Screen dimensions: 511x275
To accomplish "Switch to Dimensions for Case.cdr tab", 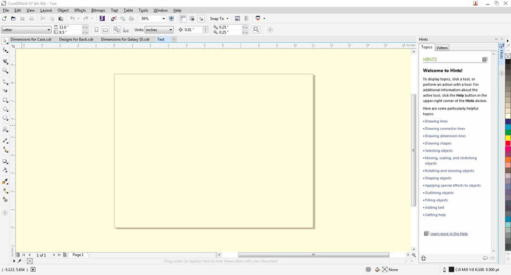I will pyautogui.click(x=31, y=39).
